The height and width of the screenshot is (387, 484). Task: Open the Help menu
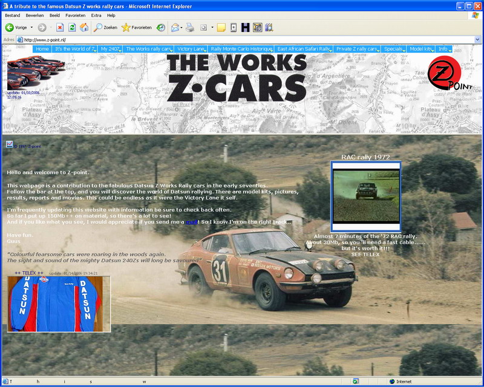(x=111, y=16)
